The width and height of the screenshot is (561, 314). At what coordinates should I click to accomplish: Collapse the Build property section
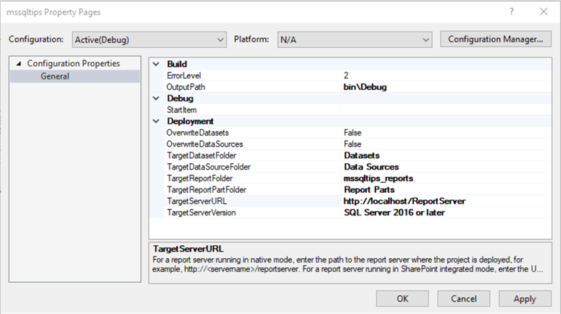click(x=157, y=64)
